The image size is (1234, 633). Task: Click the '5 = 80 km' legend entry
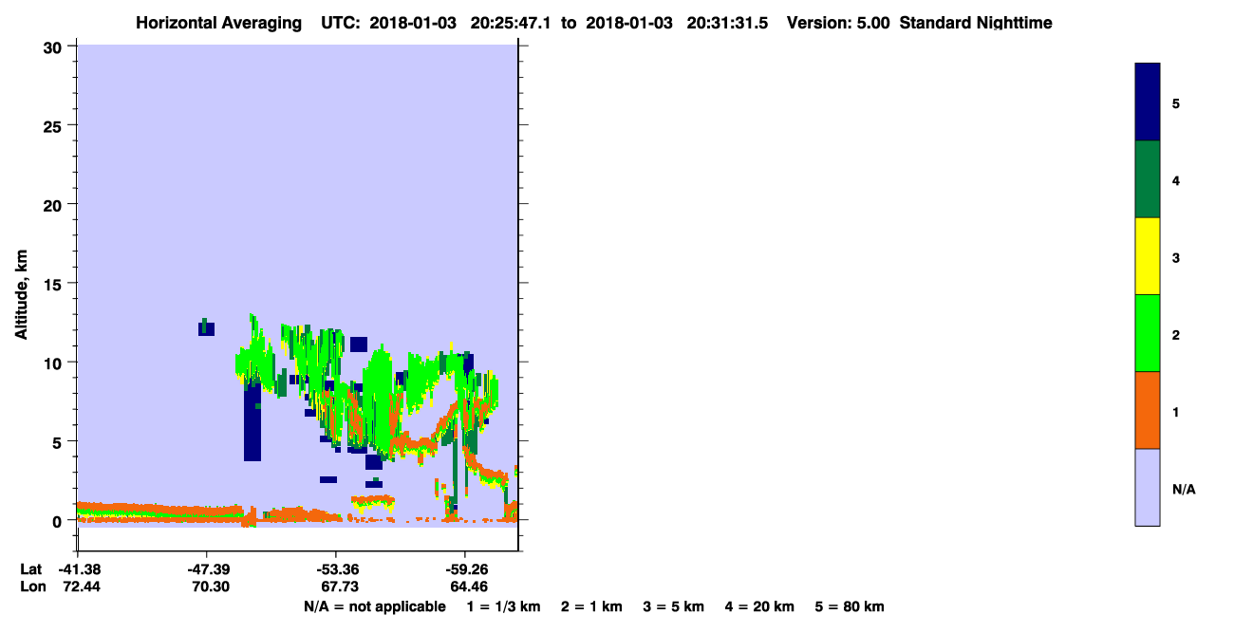click(x=850, y=606)
